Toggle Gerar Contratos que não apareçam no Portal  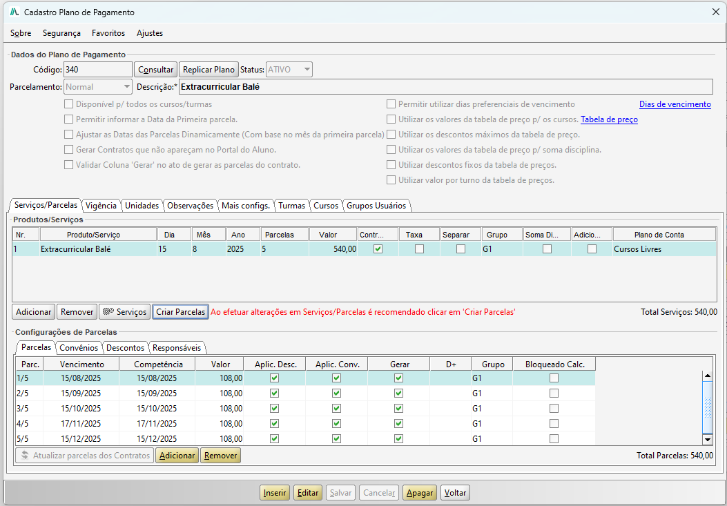click(x=68, y=150)
